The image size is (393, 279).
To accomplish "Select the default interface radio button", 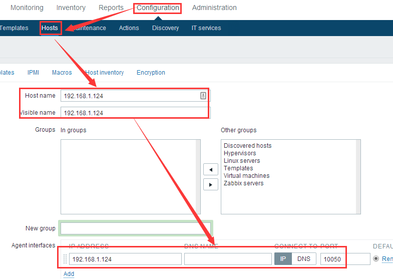I will [376, 259].
